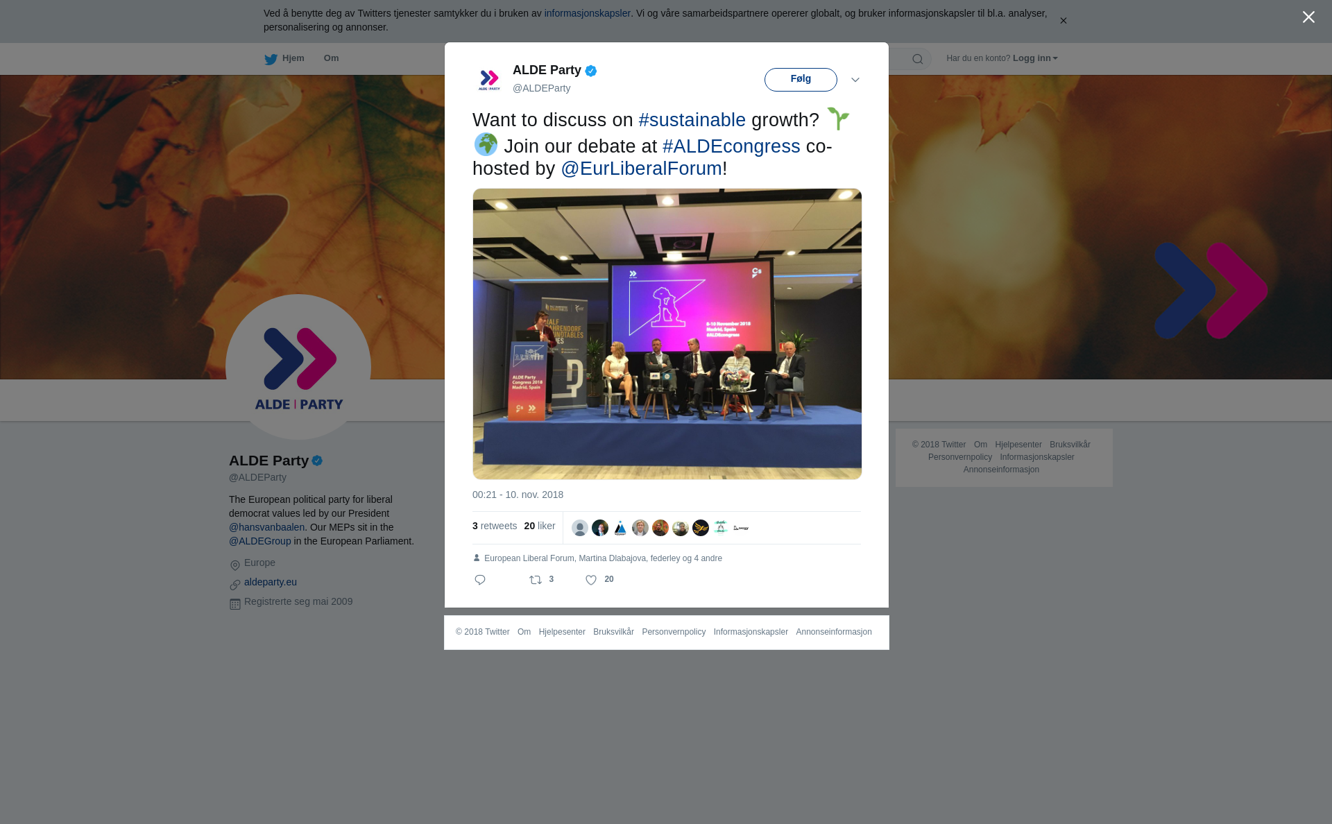Screen dimensions: 1332x824
Task: Reply to the tweet with the speech bubble icon
Action: tap(480, 580)
